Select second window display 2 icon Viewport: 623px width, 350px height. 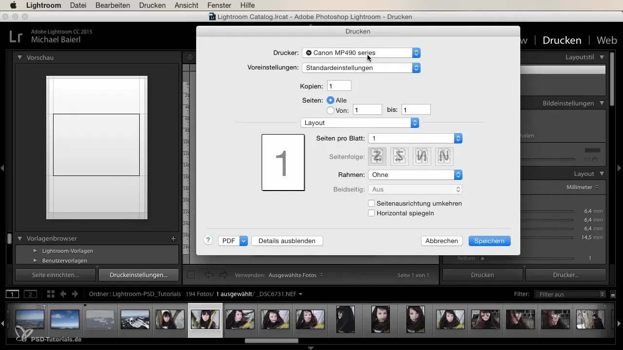tap(30, 294)
